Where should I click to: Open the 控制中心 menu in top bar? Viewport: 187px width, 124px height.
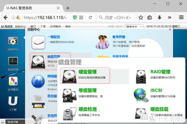(20, 26)
